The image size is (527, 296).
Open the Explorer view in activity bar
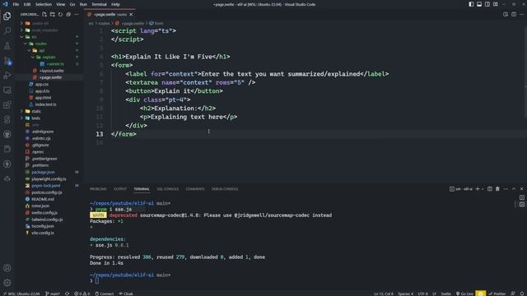(7, 16)
